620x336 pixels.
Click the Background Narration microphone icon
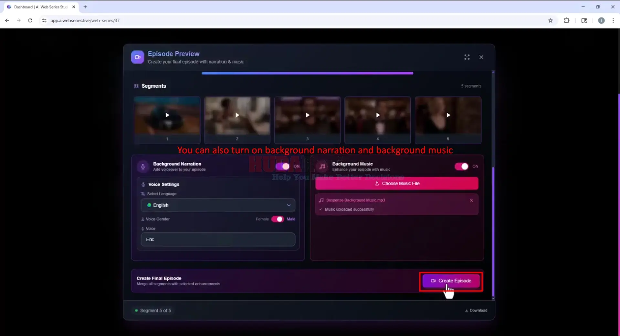coord(143,167)
